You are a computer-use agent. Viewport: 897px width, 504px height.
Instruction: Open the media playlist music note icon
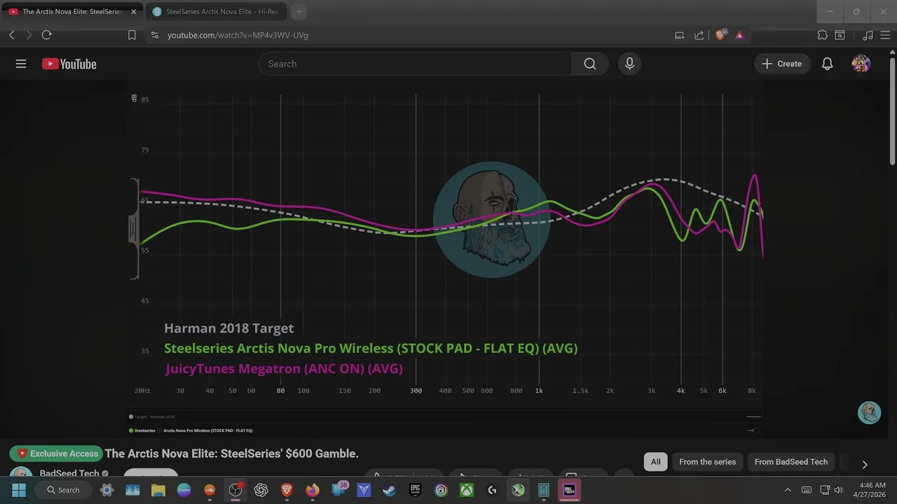(868, 35)
